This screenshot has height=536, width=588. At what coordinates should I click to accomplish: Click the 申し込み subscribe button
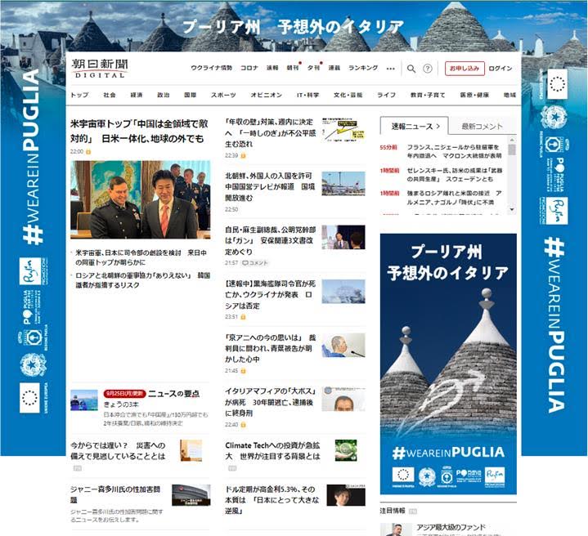pyautogui.click(x=464, y=69)
